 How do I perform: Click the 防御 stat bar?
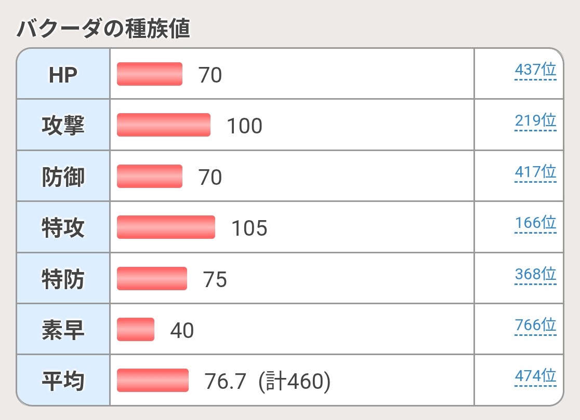point(150,176)
